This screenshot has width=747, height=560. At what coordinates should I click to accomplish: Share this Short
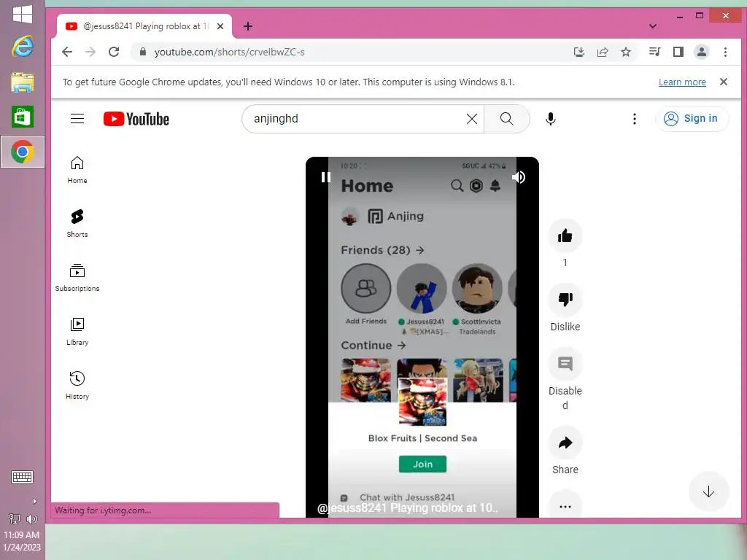565,443
